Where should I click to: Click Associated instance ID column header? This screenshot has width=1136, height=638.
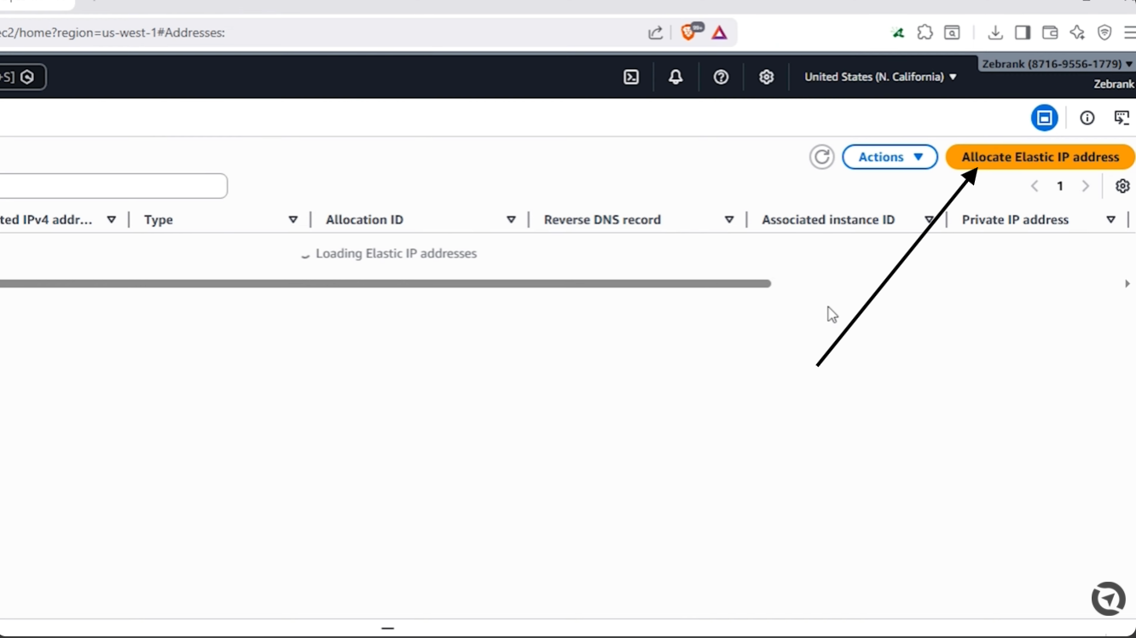[x=828, y=220]
